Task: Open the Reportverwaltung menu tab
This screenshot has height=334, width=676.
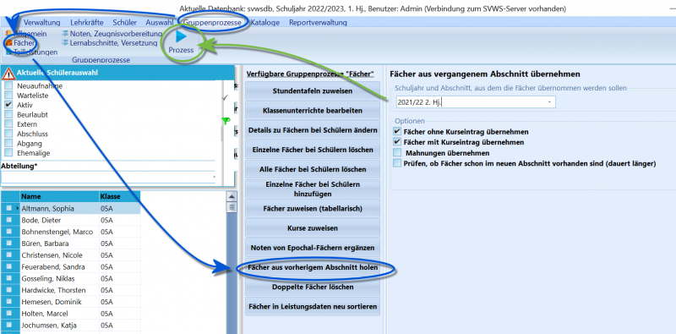Action: click(318, 23)
